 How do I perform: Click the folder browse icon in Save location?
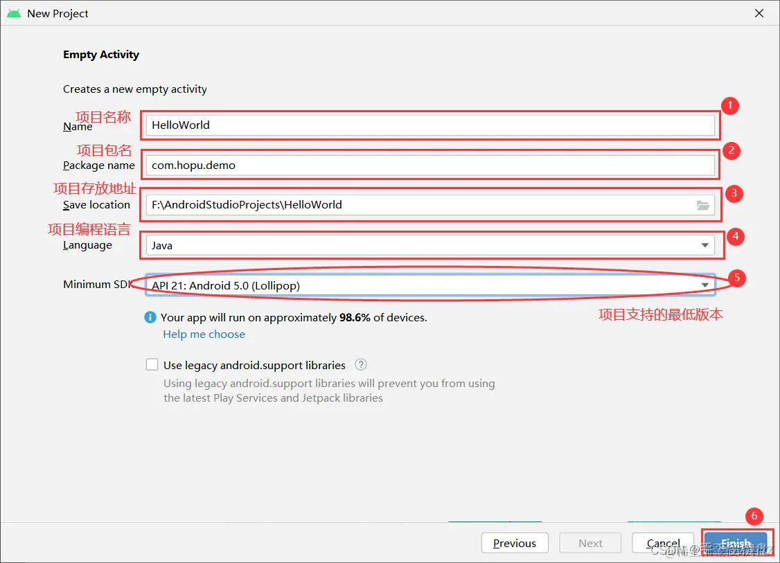point(702,205)
